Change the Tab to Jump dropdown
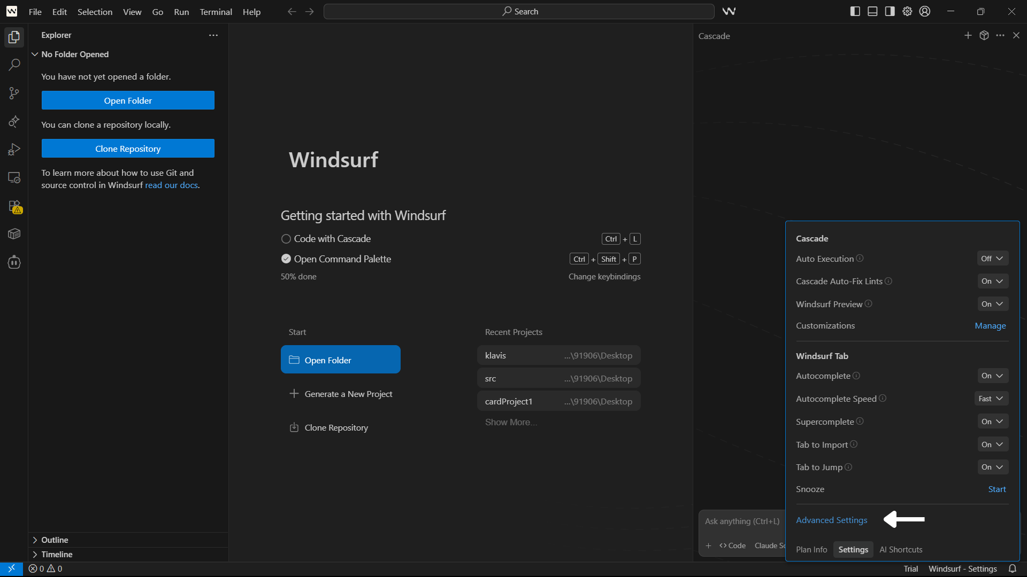The image size is (1027, 577). point(993,467)
